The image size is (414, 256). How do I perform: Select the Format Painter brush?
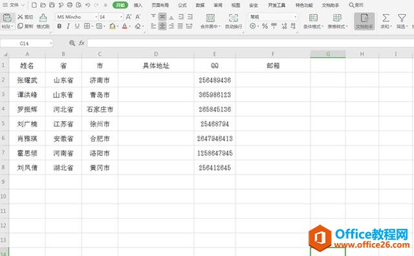(x=43, y=18)
